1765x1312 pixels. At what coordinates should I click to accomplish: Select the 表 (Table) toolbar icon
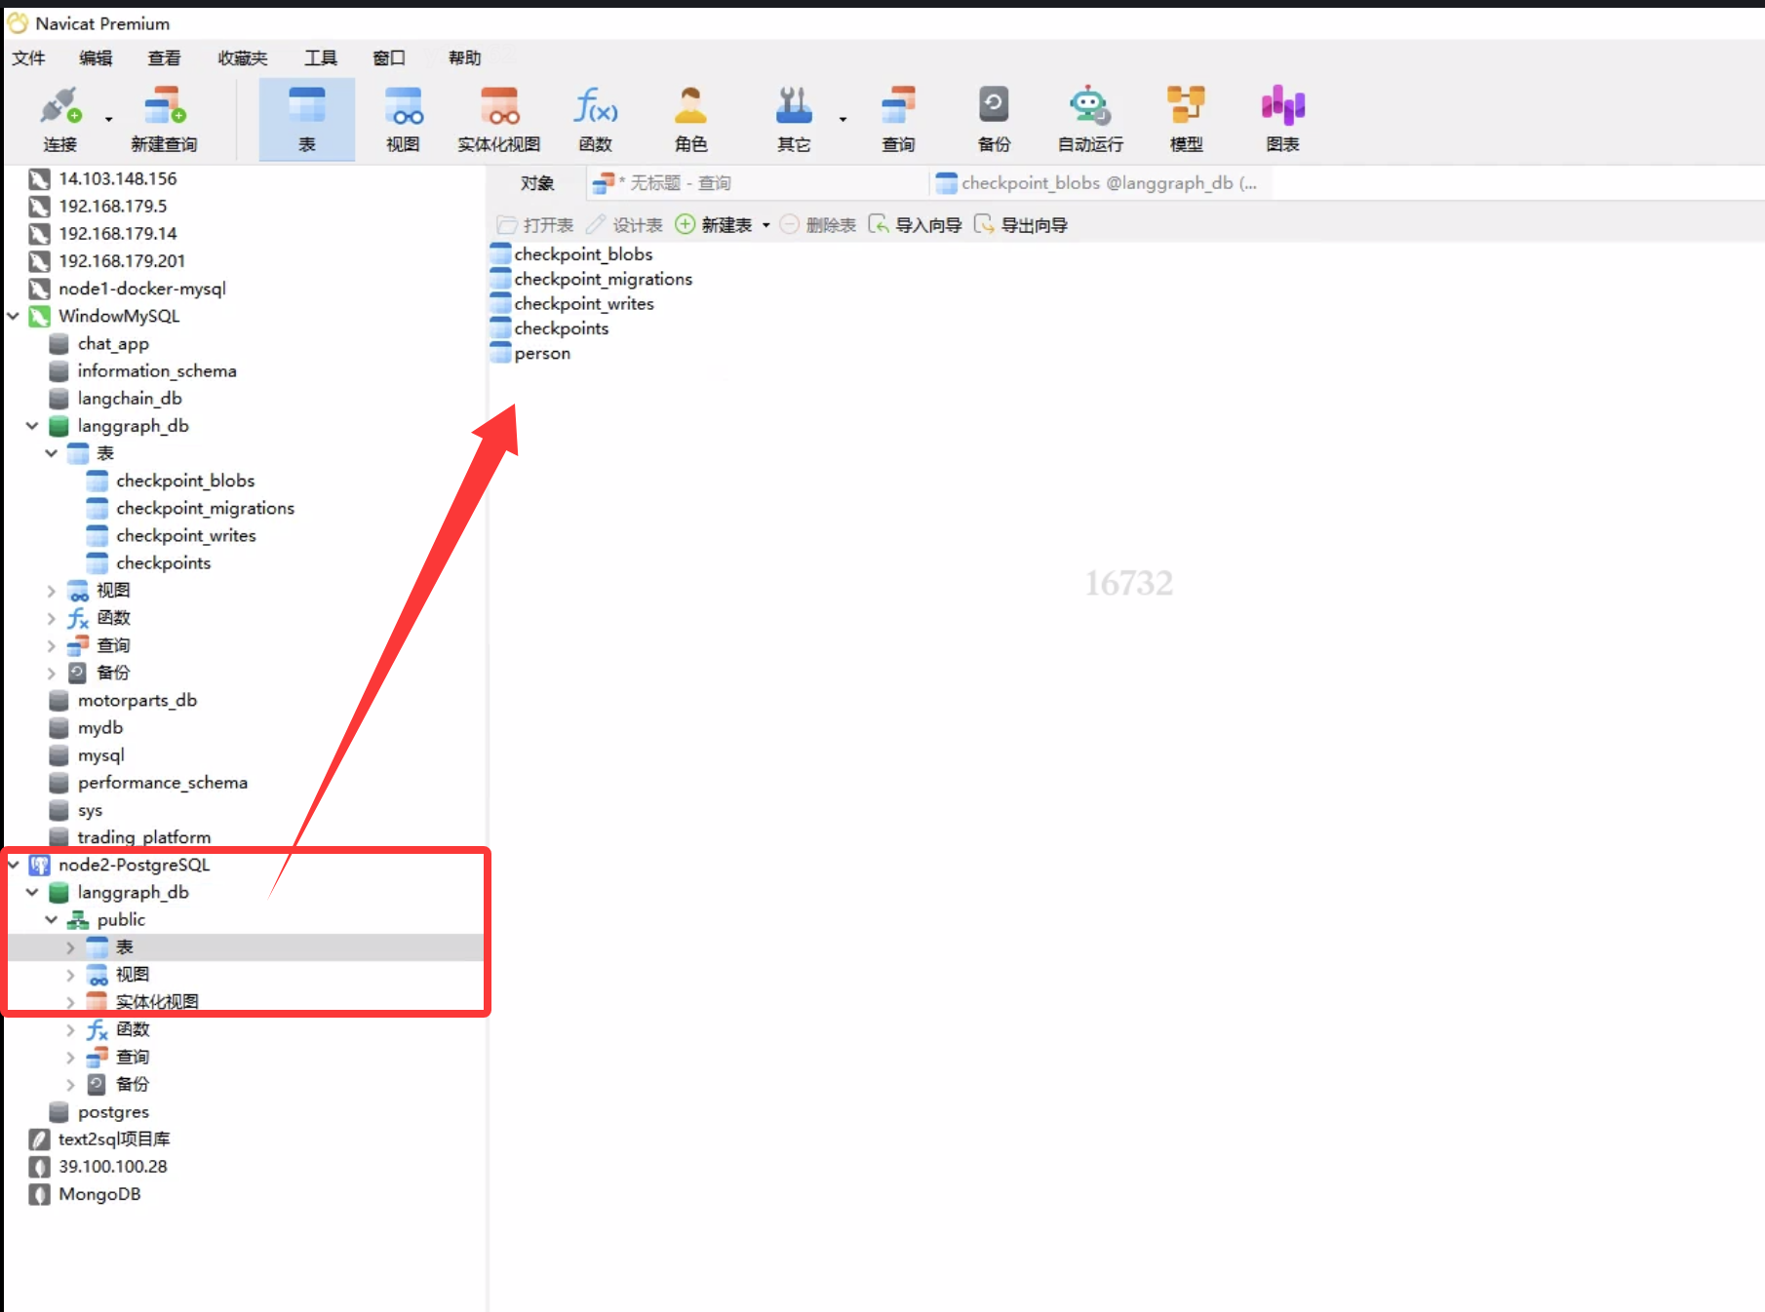click(x=307, y=119)
